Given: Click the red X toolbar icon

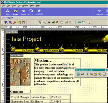Looking at the screenshot, I should tap(14, 22).
